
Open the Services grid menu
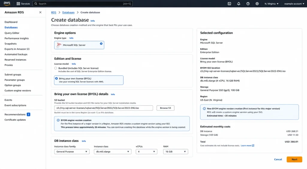coord(23,4)
